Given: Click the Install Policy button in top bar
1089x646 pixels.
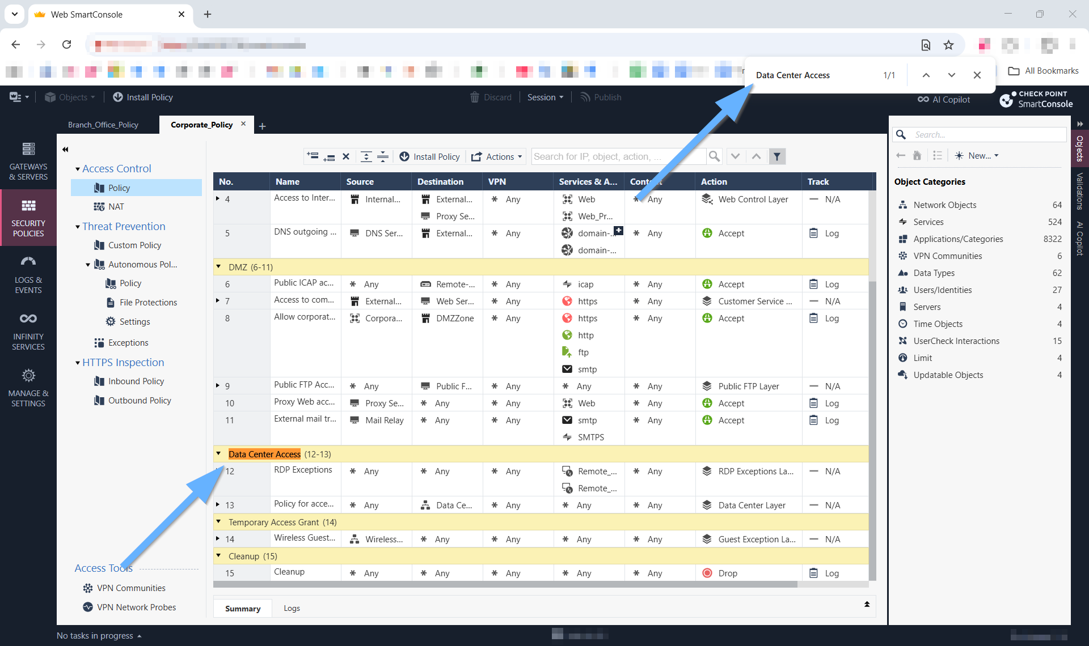Looking at the screenshot, I should (143, 97).
